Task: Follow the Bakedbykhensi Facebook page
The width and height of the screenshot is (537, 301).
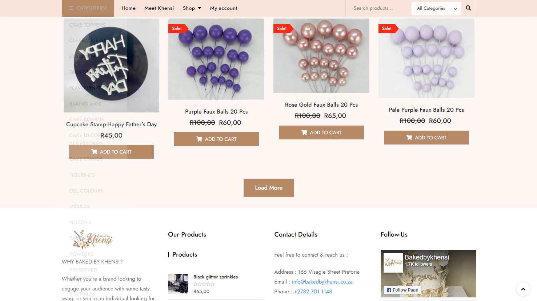Action: click(402, 290)
